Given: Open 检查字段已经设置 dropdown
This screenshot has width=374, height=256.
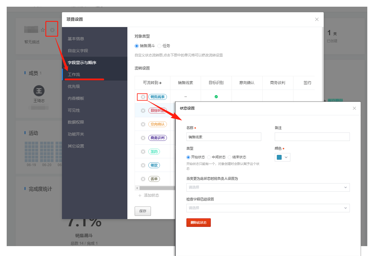Looking at the screenshot, I should click(268, 208).
